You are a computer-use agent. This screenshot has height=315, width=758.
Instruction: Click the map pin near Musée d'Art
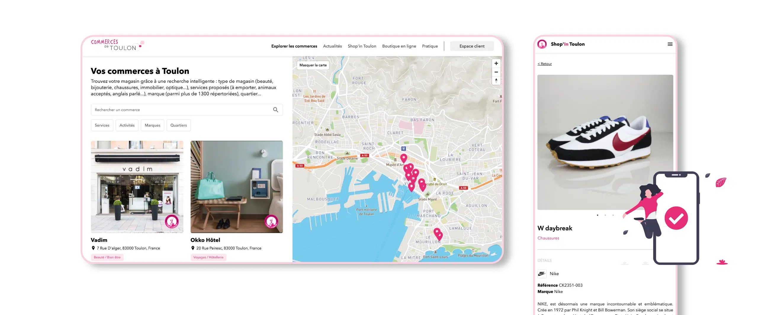click(404, 158)
